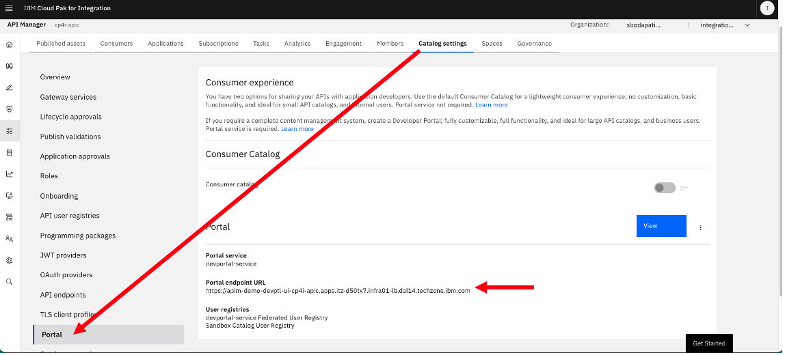Screen dimensions: 785x355
Task: Open the Members people icon in sidebar
Action: click(x=9, y=238)
